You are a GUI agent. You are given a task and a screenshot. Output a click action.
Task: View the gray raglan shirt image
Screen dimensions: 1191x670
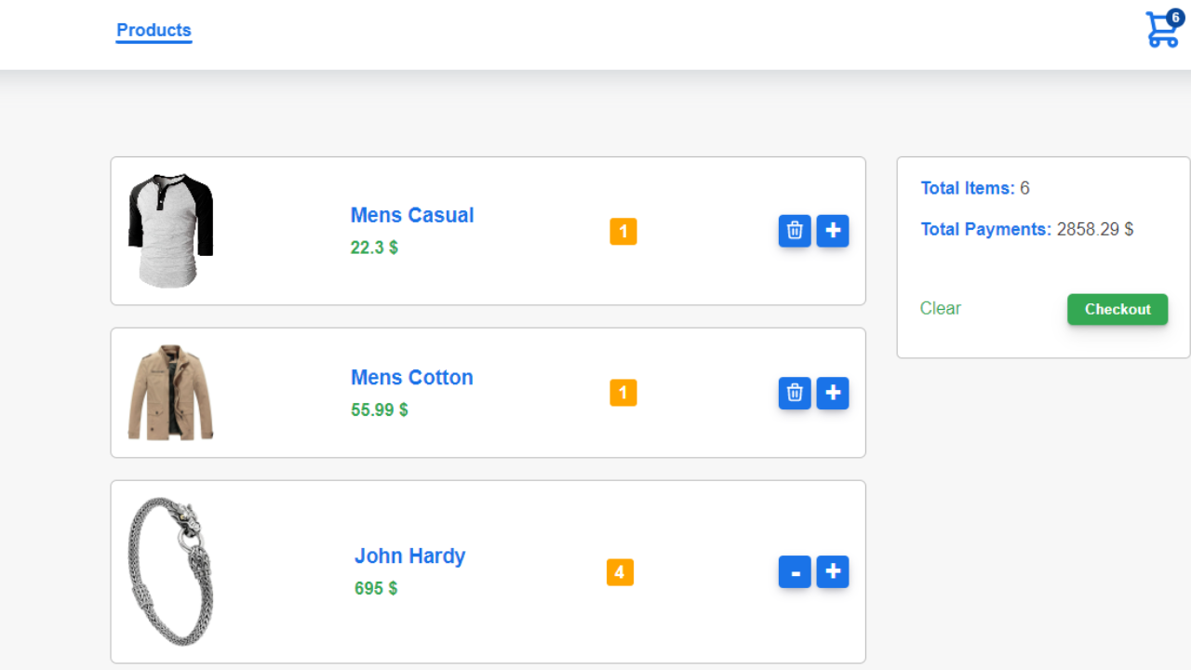coord(171,231)
